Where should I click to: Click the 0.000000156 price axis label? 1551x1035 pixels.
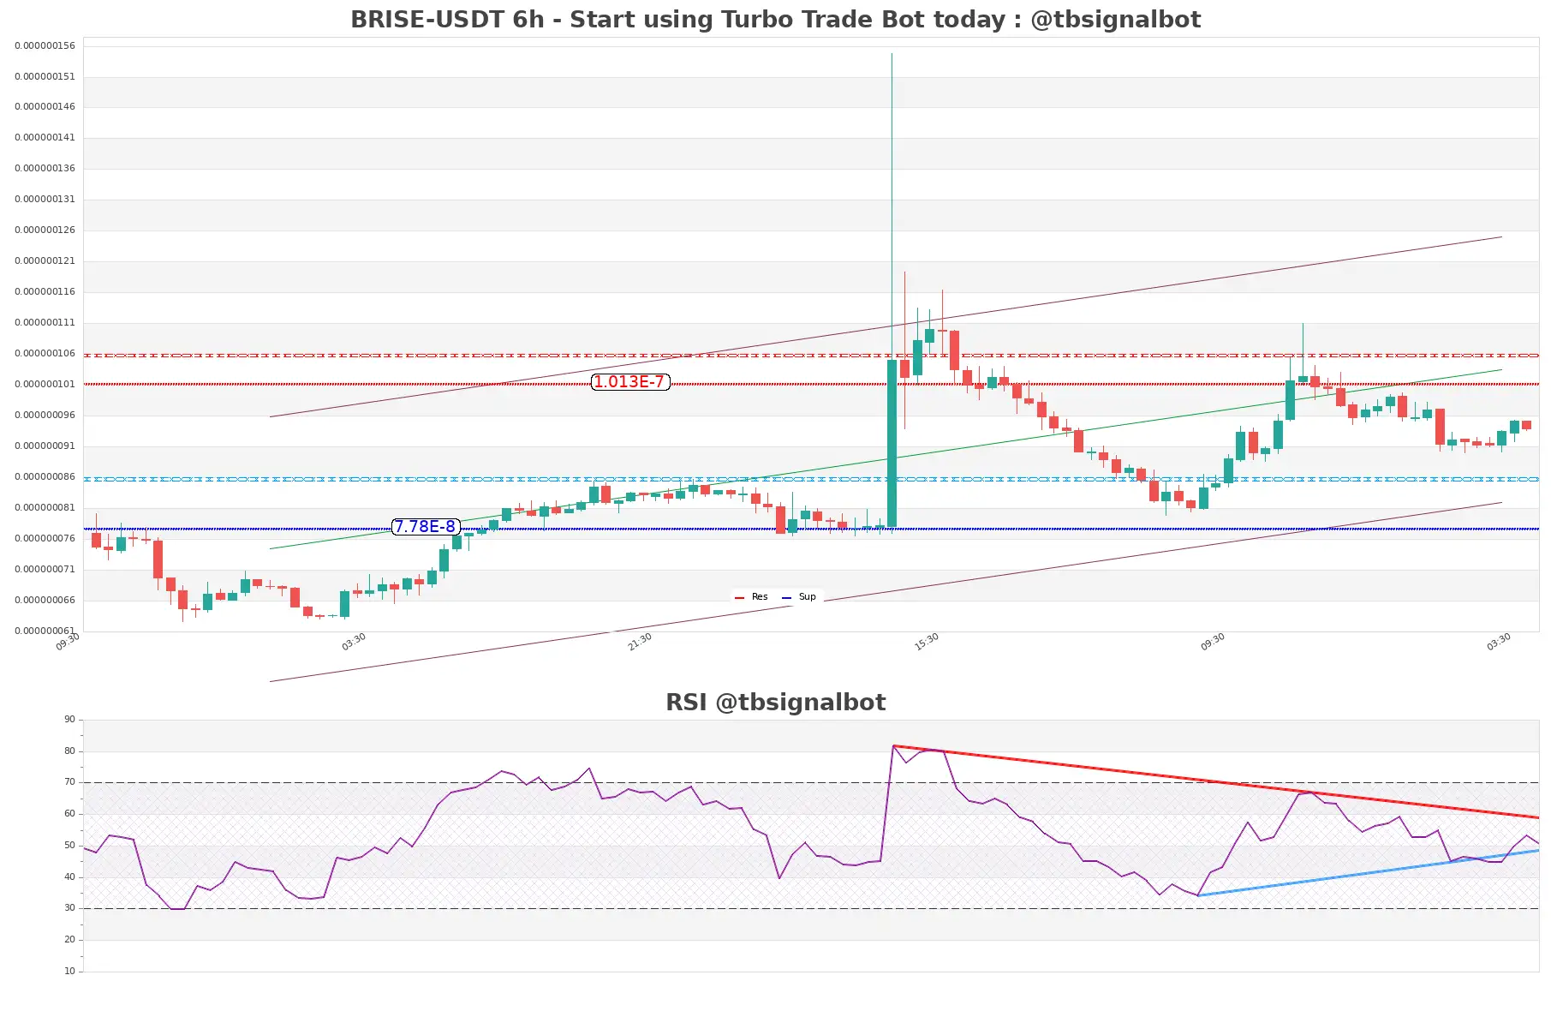click(45, 46)
